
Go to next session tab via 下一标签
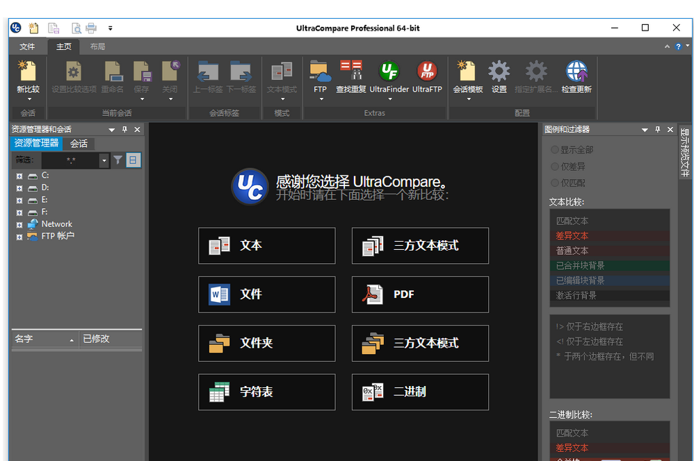pyautogui.click(x=241, y=71)
